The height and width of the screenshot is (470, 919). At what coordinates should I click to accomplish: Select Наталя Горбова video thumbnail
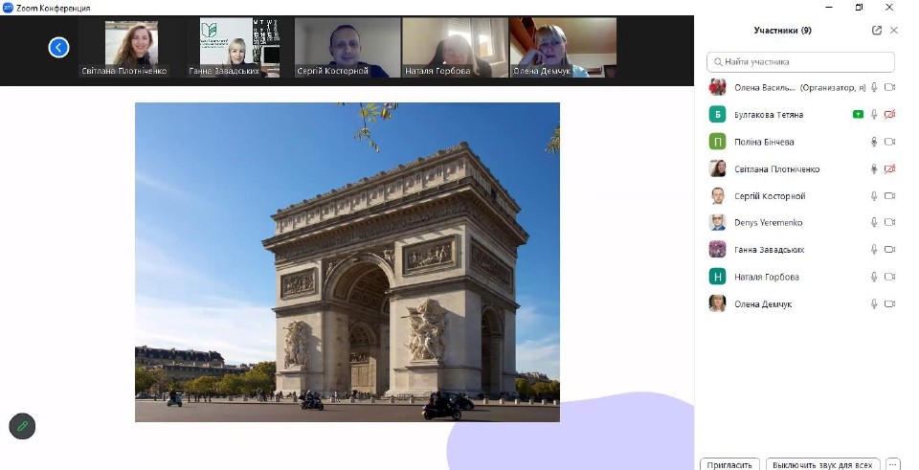point(456,48)
